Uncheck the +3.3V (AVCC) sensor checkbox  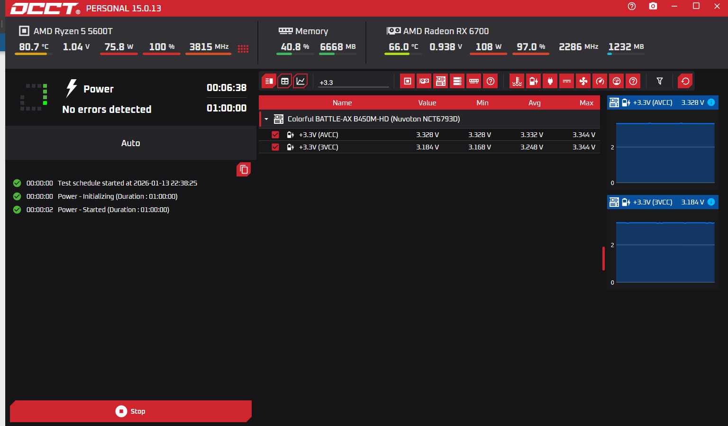275,135
